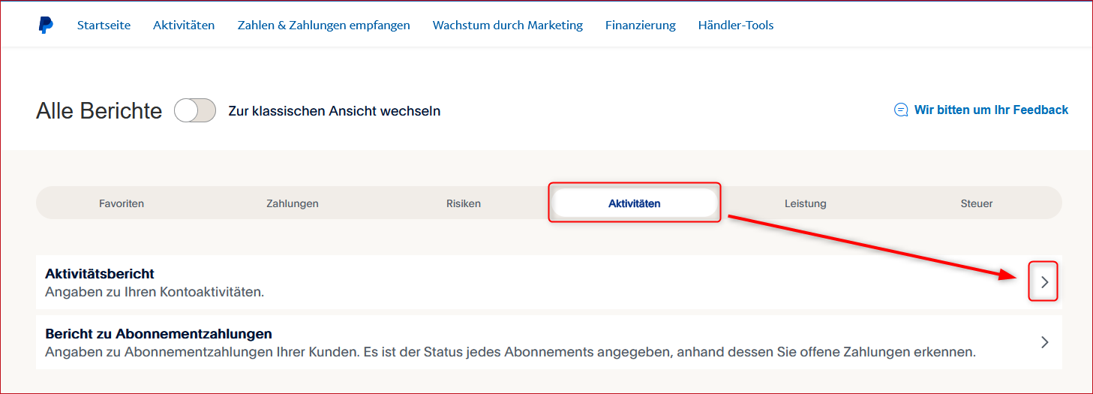Click the feedback speech bubble icon
1093x394 pixels.
coord(901,110)
